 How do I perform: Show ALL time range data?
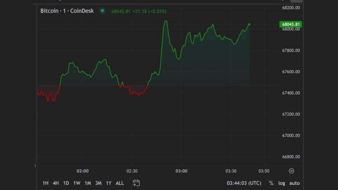coord(120,183)
